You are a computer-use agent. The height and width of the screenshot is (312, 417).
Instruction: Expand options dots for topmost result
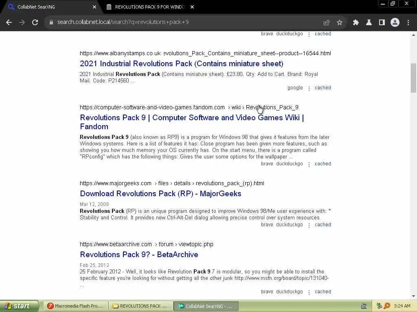(309, 34)
